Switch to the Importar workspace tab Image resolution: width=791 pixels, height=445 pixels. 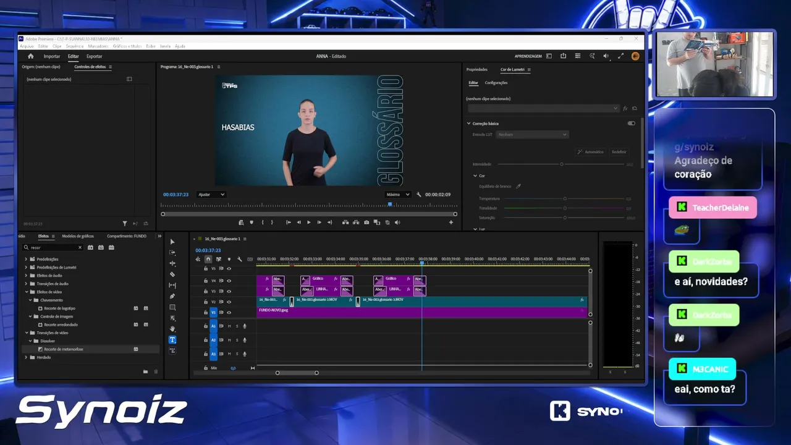click(x=52, y=56)
